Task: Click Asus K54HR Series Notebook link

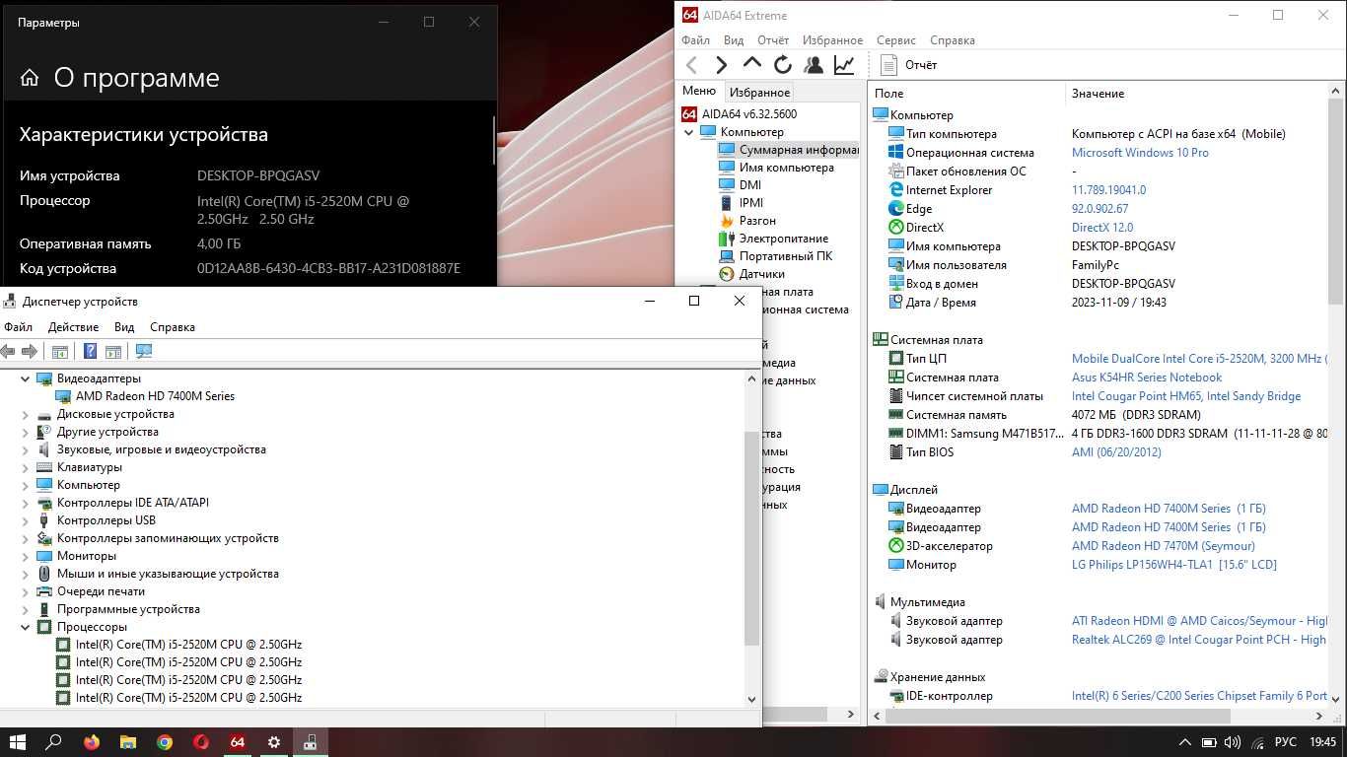Action: tap(1147, 378)
